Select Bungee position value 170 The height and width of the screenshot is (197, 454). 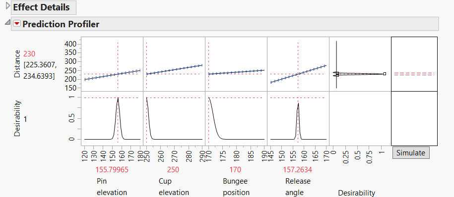click(235, 170)
